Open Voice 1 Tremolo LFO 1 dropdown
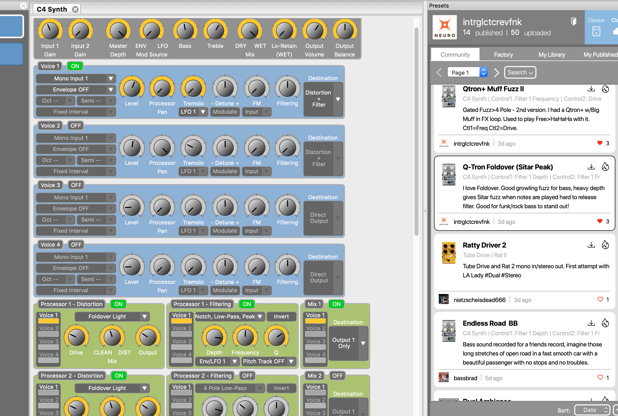Image resolution: width=618 pixels, height=416 pixels. click(193, 112)
